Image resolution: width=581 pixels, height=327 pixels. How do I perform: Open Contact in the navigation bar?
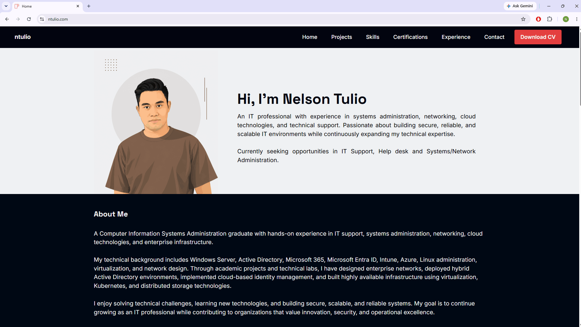coord(494,37)
